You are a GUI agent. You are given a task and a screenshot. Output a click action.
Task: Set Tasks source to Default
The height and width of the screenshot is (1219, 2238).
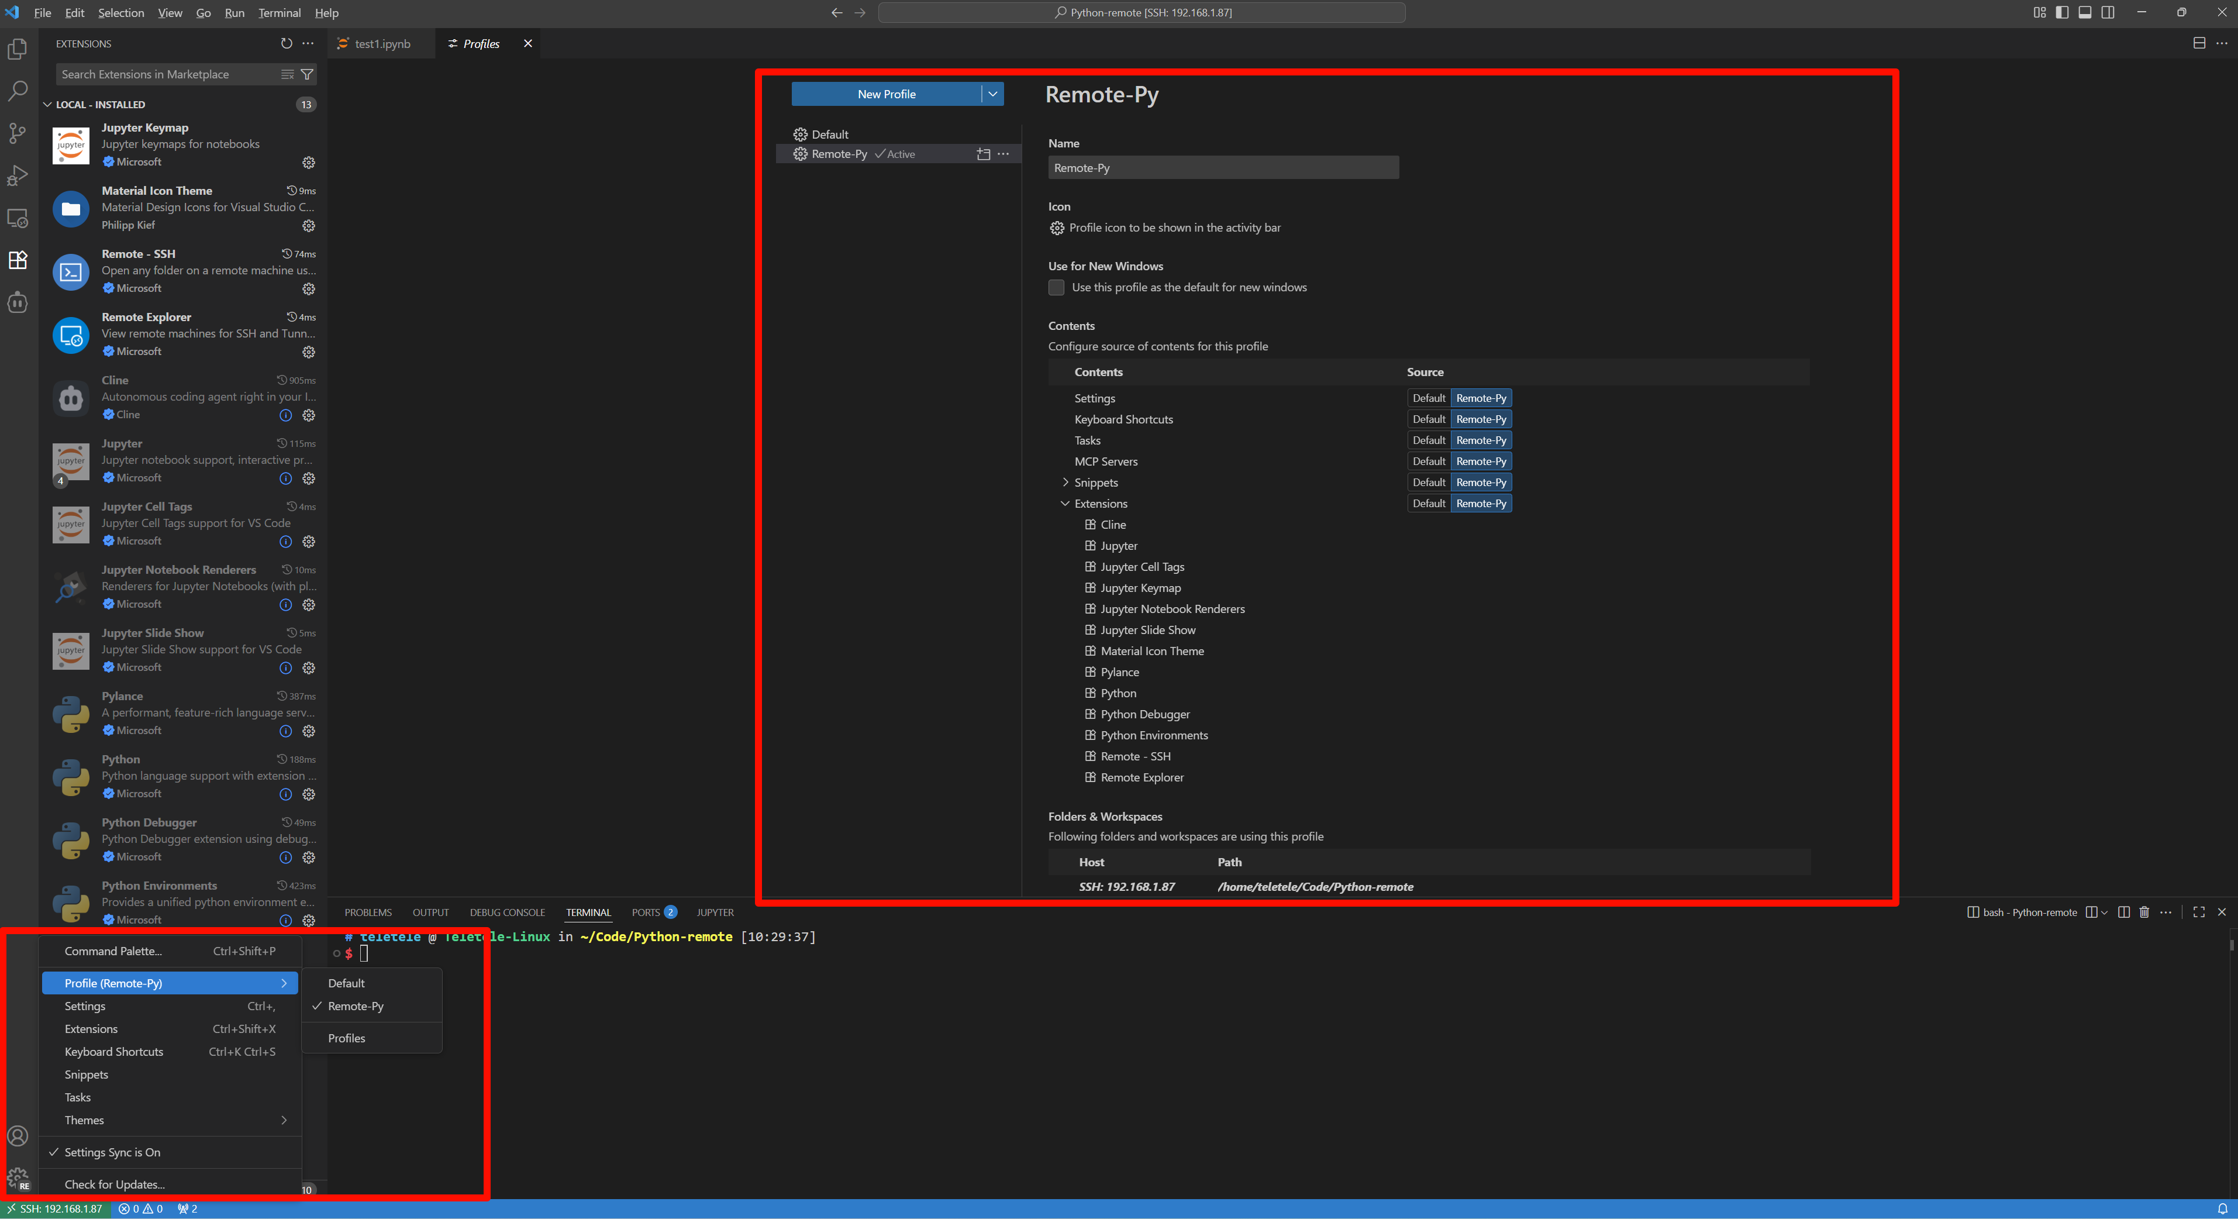coord(1428,440)
